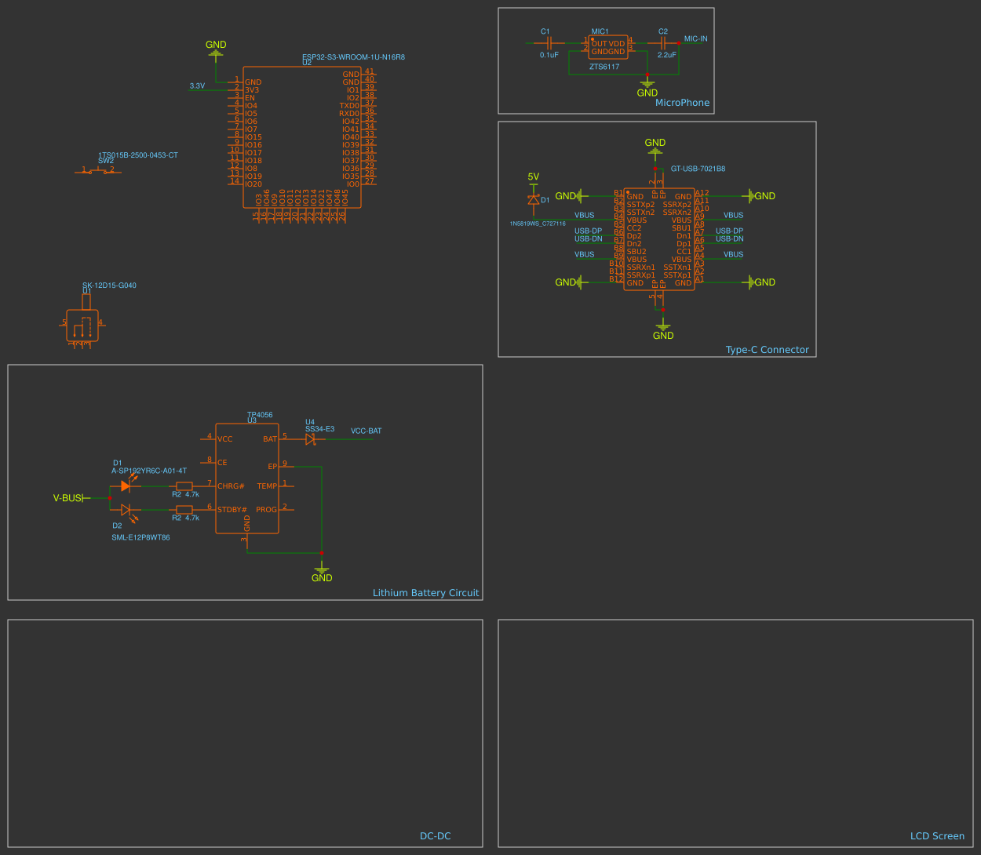Click the SS34-E3 diode U4 symbol
The image size is (981, 855).
(310, 439)
